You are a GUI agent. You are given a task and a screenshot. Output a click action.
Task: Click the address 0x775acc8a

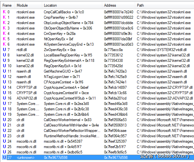tap(113, 50)
